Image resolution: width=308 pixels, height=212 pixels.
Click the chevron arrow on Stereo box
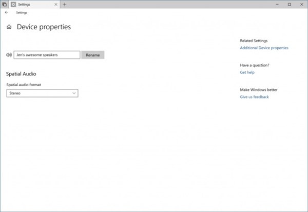(74, 93)
